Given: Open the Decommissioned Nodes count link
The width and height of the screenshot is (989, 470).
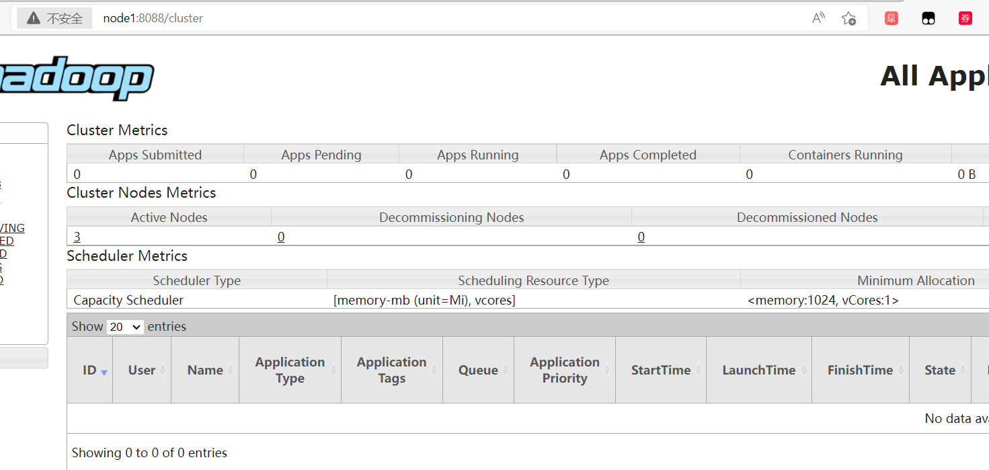Looking at the screenshot, I should [641, 237].
